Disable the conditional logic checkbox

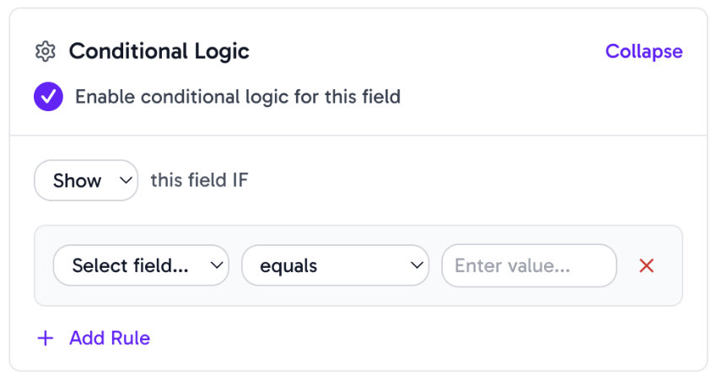pos(48,97)
